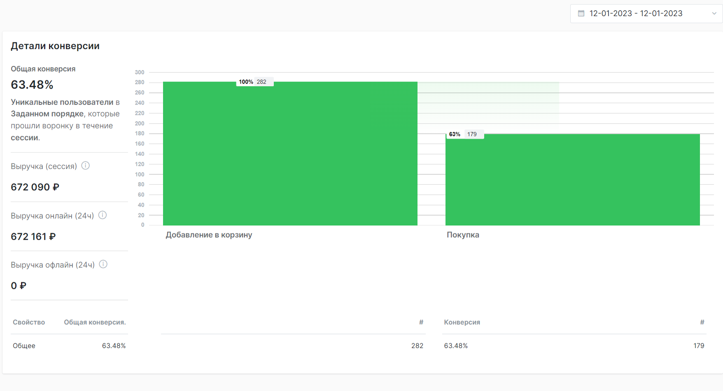Select the Добавление в корзину green bar
This screenshot has width=723, height=391.
tap(290, 165)
